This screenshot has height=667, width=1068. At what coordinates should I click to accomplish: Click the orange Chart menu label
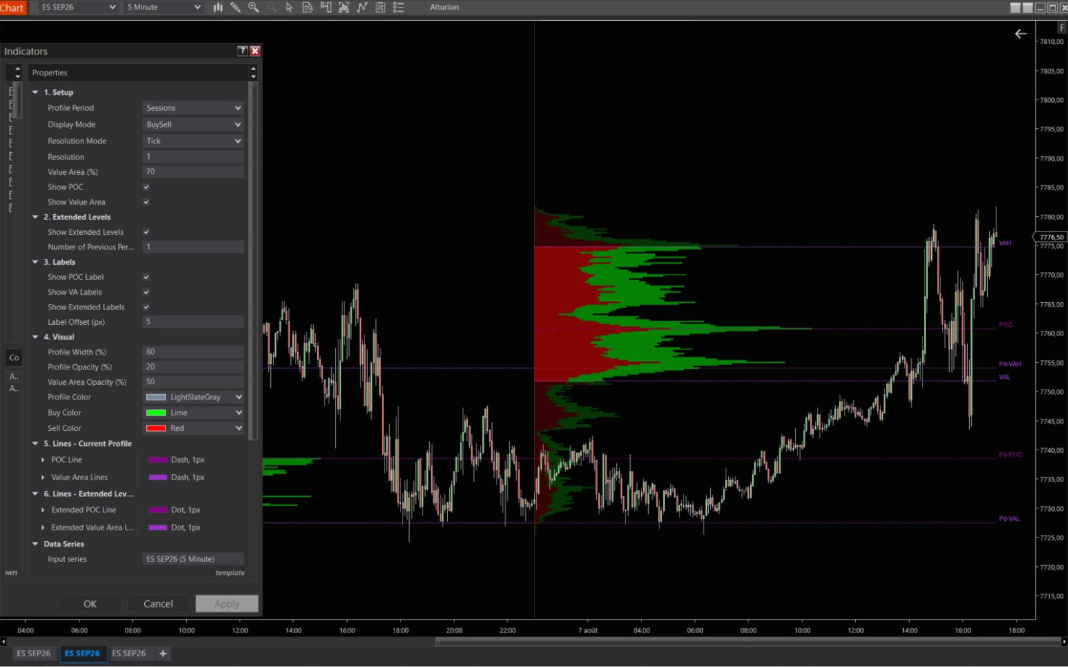(13, 7)
